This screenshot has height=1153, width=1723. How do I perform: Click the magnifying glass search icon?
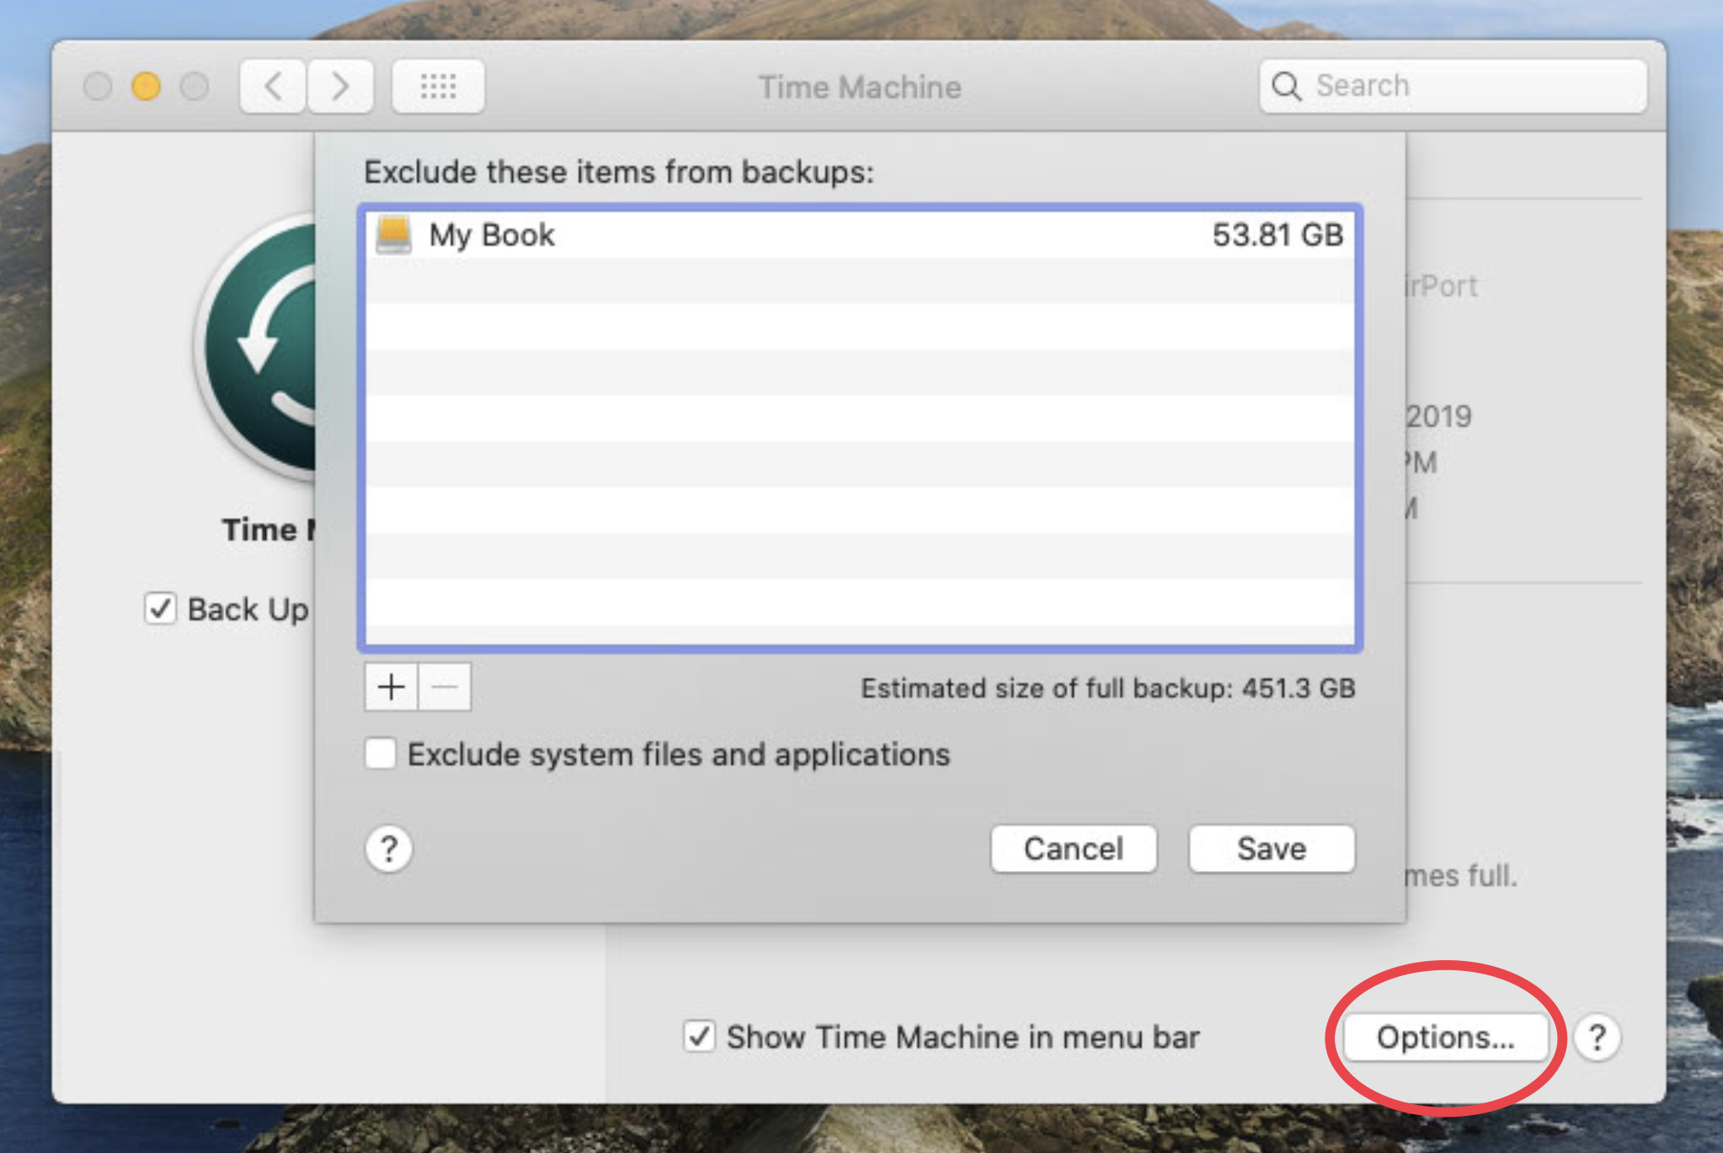point(1286,86)
